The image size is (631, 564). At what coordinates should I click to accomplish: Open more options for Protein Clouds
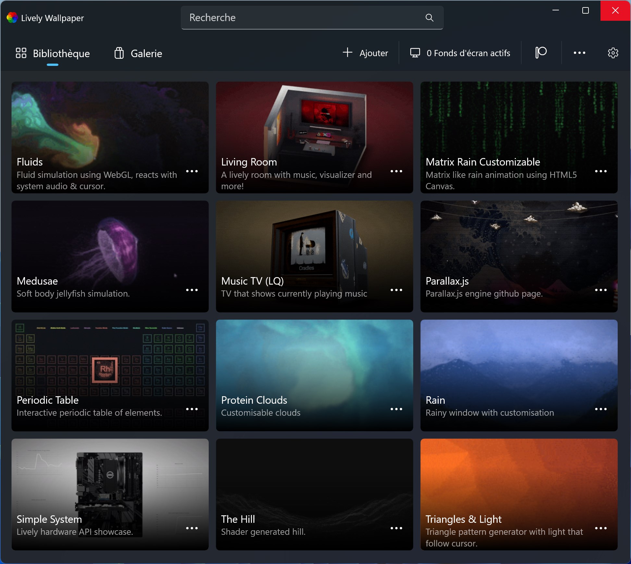[x=396, y=409]
